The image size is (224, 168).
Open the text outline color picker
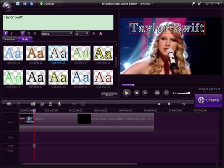click(101, 34)
